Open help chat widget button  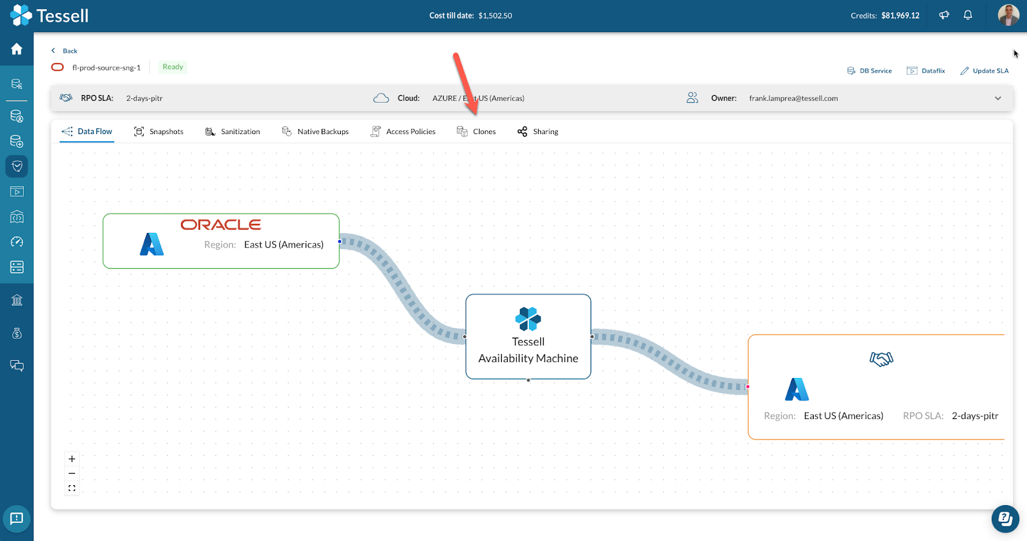1005,519
